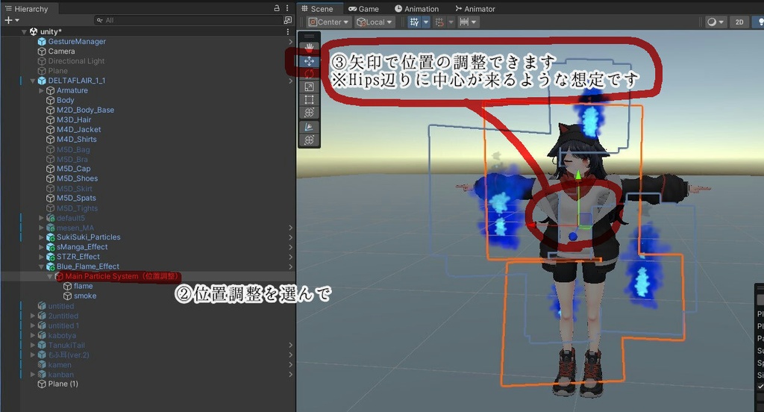
Task: Click the tool overlay drag handle
Action: 309,36
